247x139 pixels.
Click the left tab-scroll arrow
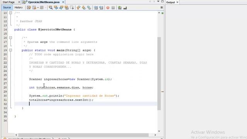150,2
